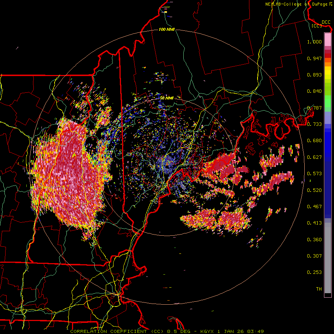Click the 03:49 timestamp in caption
334x334 pixels.
click(255, 331)
